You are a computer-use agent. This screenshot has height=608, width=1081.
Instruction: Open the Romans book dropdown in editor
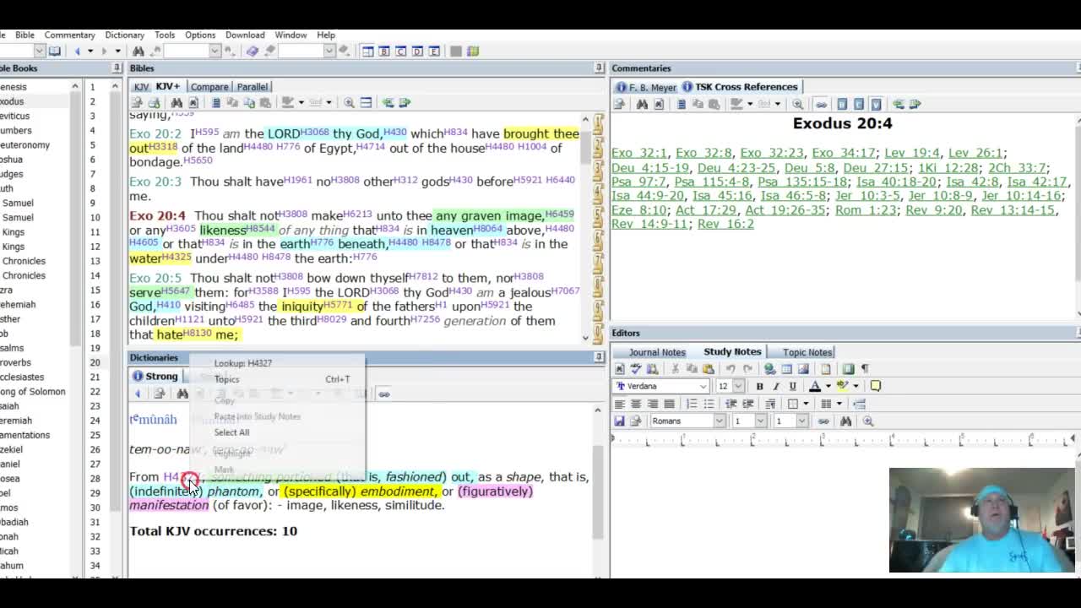click(718, 421)
